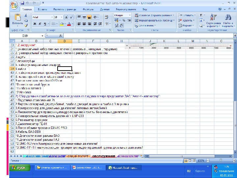
Task: Cut selection with the scissors icon
Action: pyautogui.click(x=26, y=15)
